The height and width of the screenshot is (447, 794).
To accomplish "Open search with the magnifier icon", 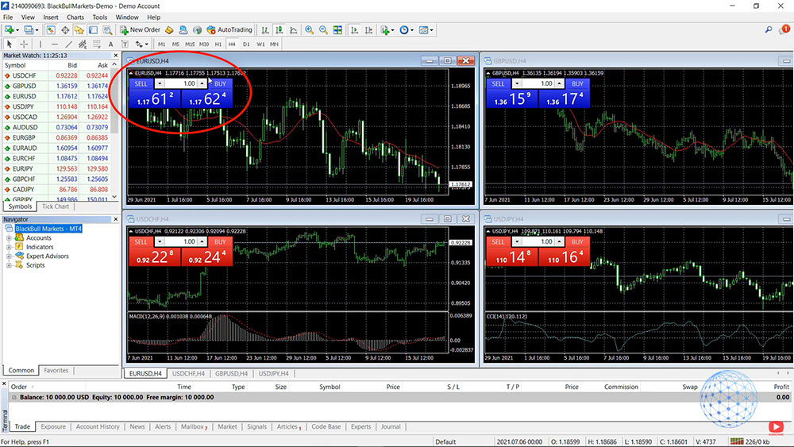I will tap(768, 30).
